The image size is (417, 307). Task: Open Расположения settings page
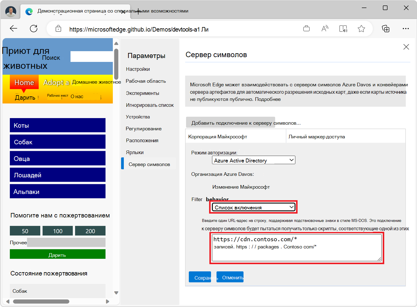click(x=142, y=140)
